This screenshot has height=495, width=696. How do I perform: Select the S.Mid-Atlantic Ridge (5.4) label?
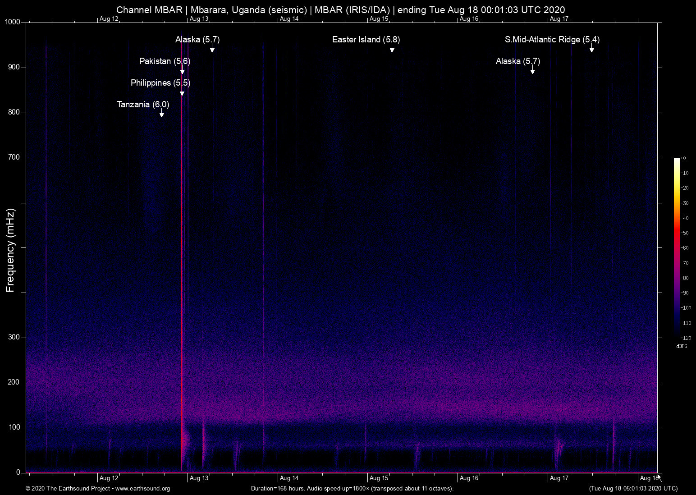pyautogui.click(x=552, y=40)
